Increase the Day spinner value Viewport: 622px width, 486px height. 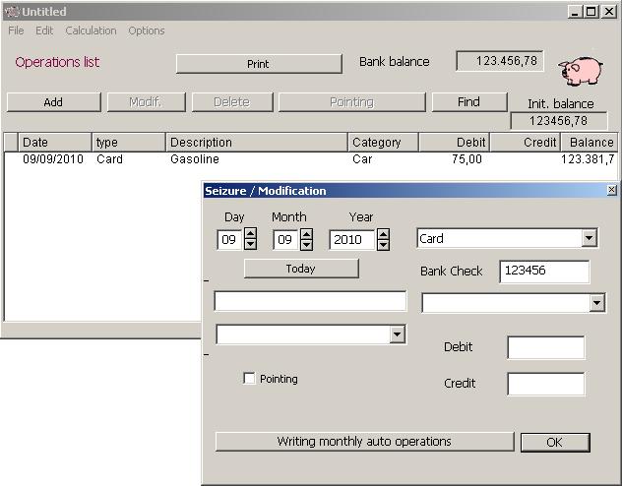(x=250, y=234)
